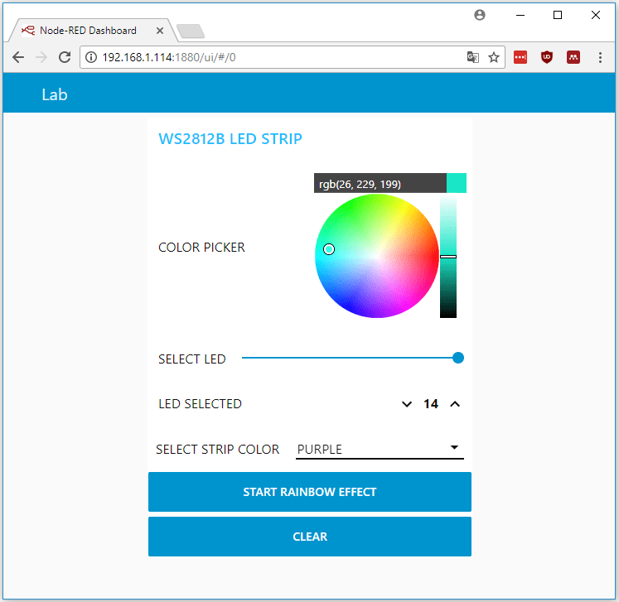
Task: Click the translate page icon in address bar
Action: [x=472, y=57]
